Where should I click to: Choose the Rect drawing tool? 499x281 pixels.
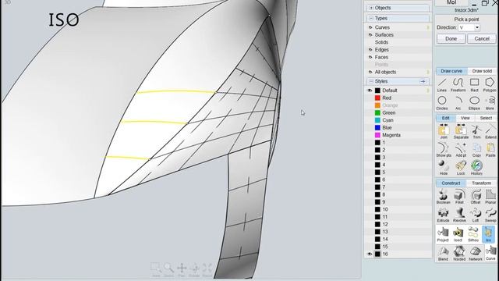click(x=474, y=85)
